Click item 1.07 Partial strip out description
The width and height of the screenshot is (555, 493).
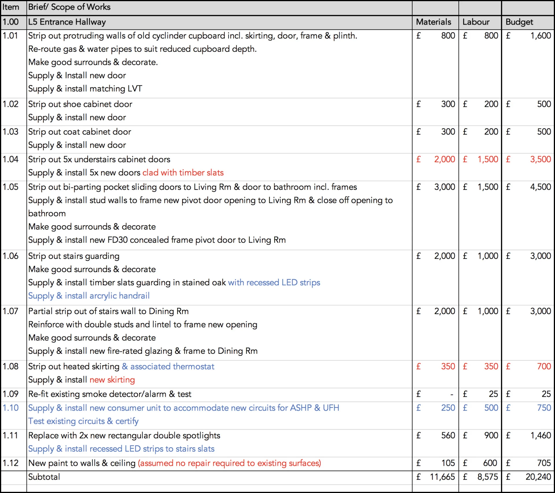pyautogui.click(x=108, y=311)
